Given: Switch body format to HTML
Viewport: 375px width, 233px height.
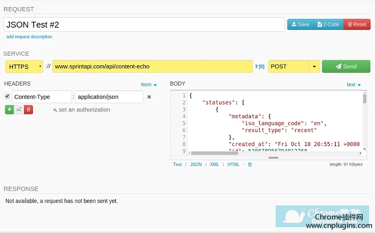Looking at the screenshot, I should point(233,164).
